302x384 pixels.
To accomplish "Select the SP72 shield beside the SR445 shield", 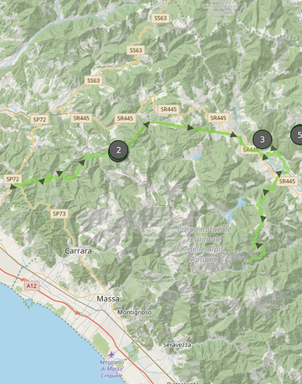I will pos(39,119).
